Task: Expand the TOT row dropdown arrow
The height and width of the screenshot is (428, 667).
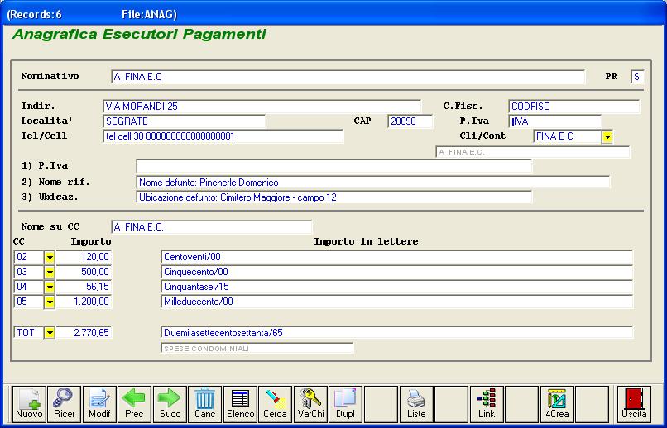Action: coord(50,333)
